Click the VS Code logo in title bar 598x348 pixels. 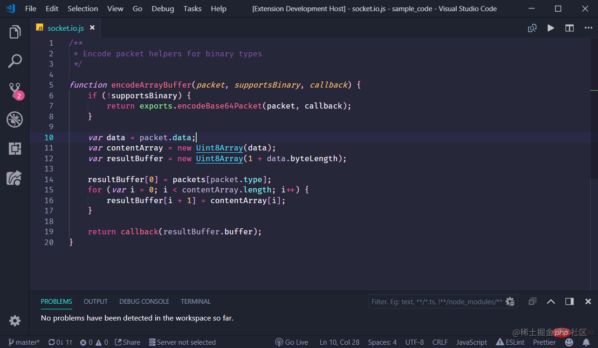[x=11, y=8]
